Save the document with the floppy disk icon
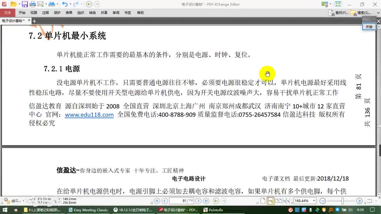This screenshot has width=381, height=214. (25, 4)
